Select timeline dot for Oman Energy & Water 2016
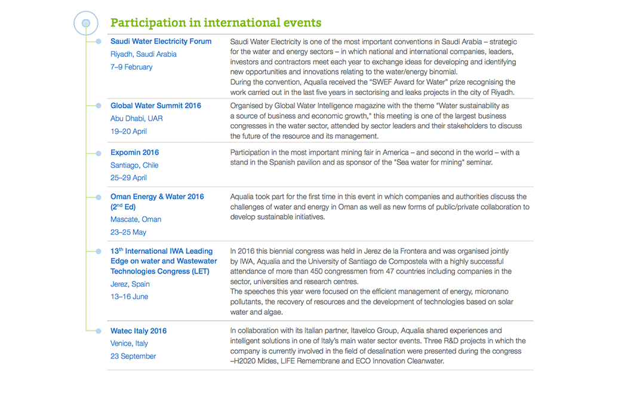The height and width of the screenshot is (399, 621). point(99,197)
